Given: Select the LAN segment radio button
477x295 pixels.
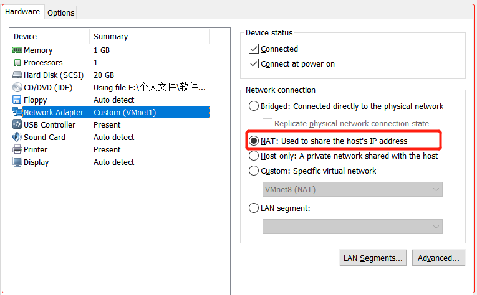Looking at the screenshot, I should coord(253,208).
